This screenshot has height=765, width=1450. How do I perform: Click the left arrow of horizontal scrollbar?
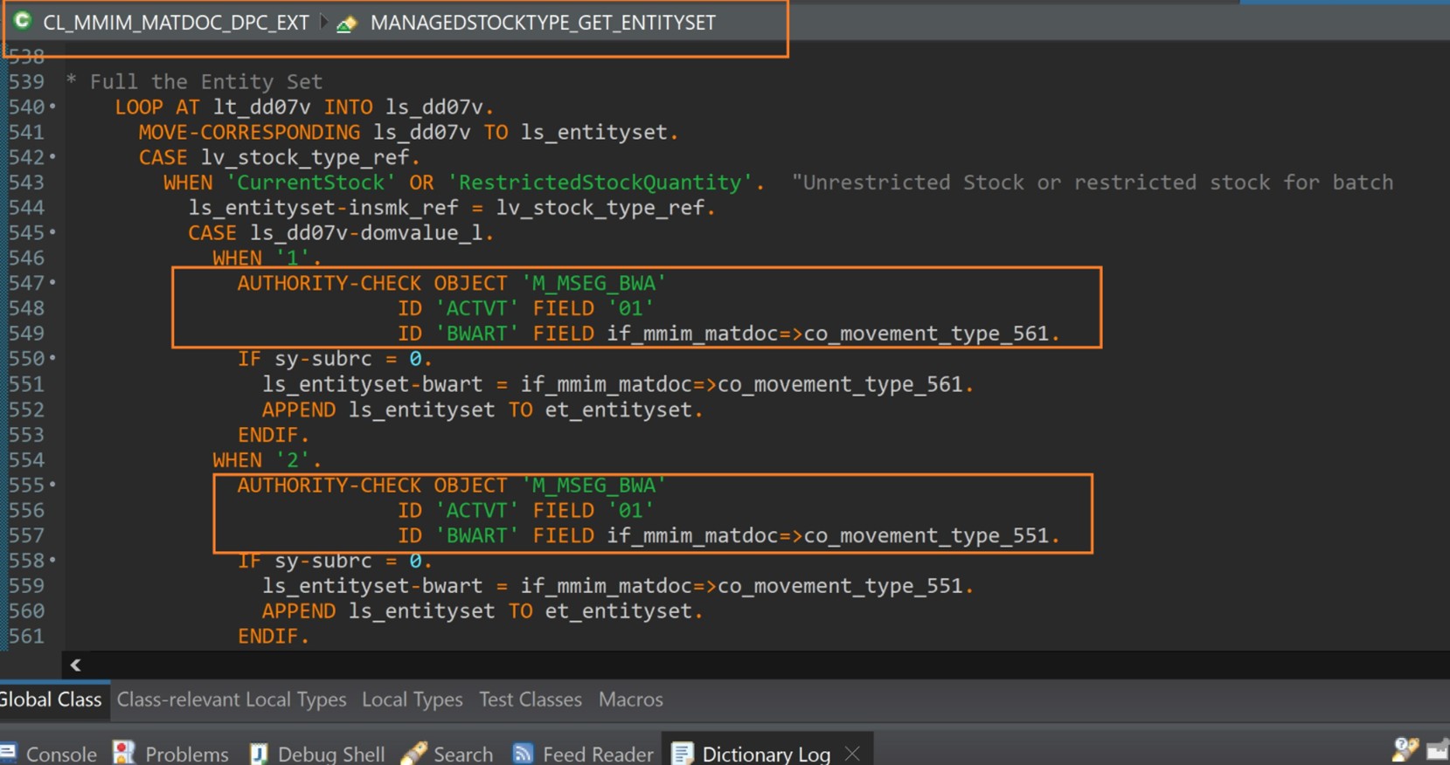[x=76, y=665]
